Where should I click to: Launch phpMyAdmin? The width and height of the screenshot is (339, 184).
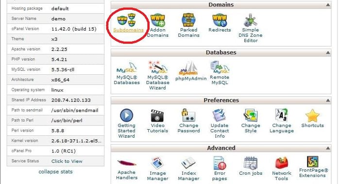188,68
